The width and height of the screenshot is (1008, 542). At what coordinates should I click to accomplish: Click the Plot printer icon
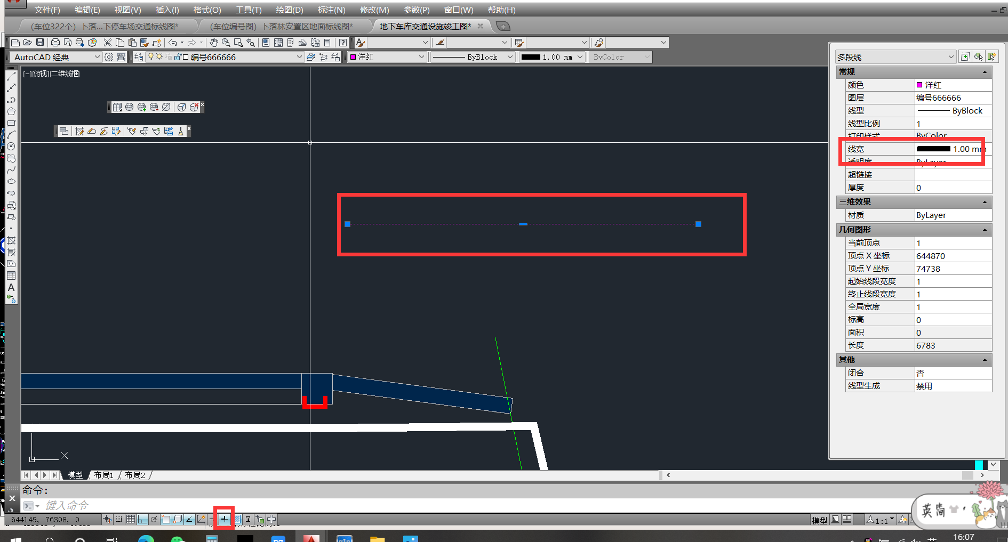click(55, 43)
